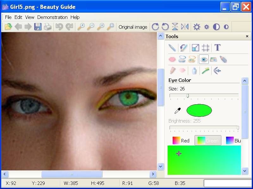The width and height of the screenshot is (253, 189).
Task: Close the Tools panel
Action: coord(247,36)
